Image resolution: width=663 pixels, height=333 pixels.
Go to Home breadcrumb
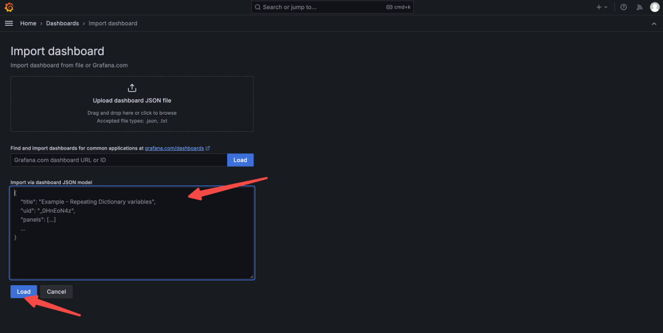(28, 23)
